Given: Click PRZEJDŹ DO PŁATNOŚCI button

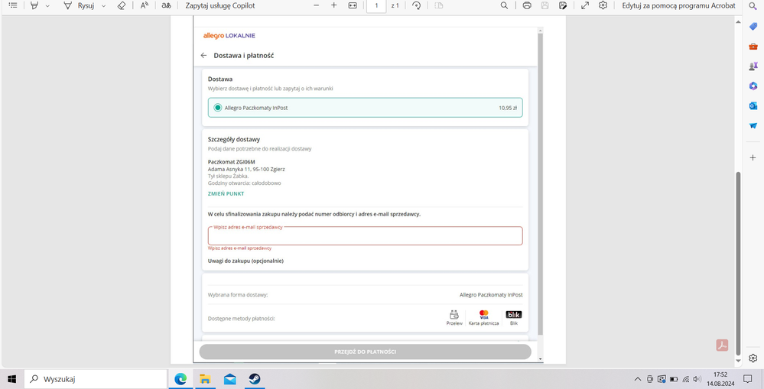Looking at the screenshot, I should pyautogui.click(x=365, y=352).
